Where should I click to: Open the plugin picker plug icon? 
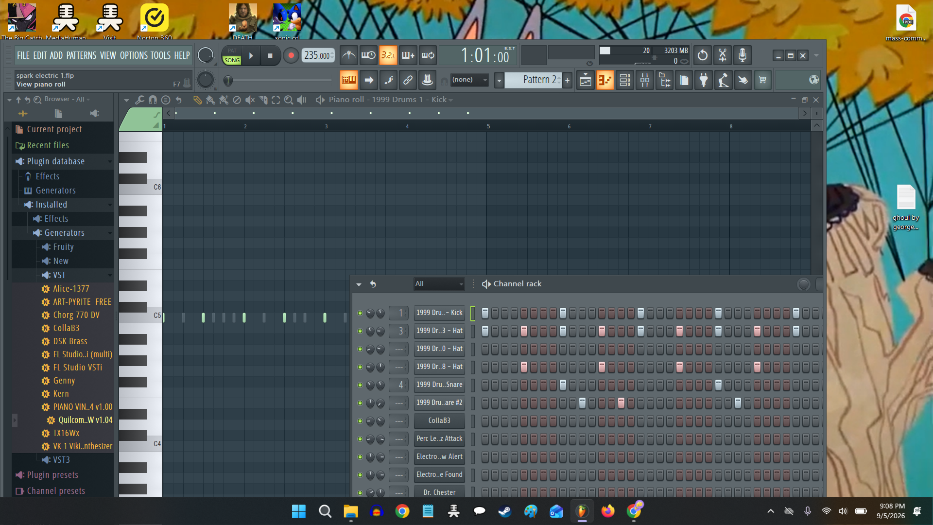point(704,80)
